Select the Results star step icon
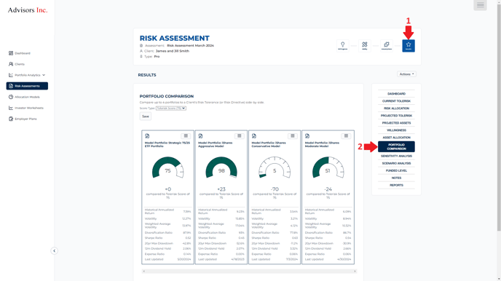 click(x=409, y=46)
